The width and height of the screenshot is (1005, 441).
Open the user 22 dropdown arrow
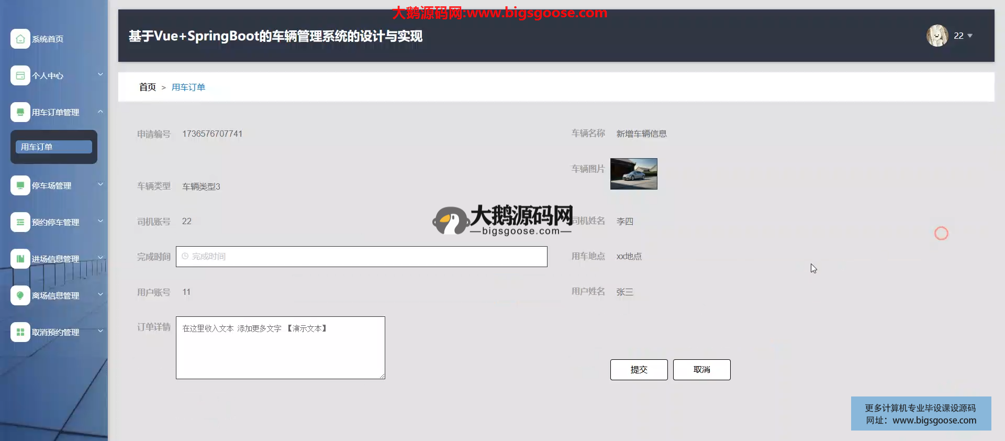pos(970,36)
